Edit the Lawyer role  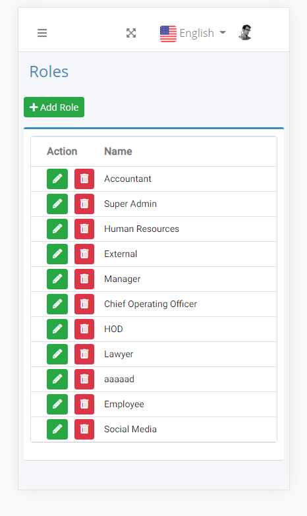coord(57,354)
